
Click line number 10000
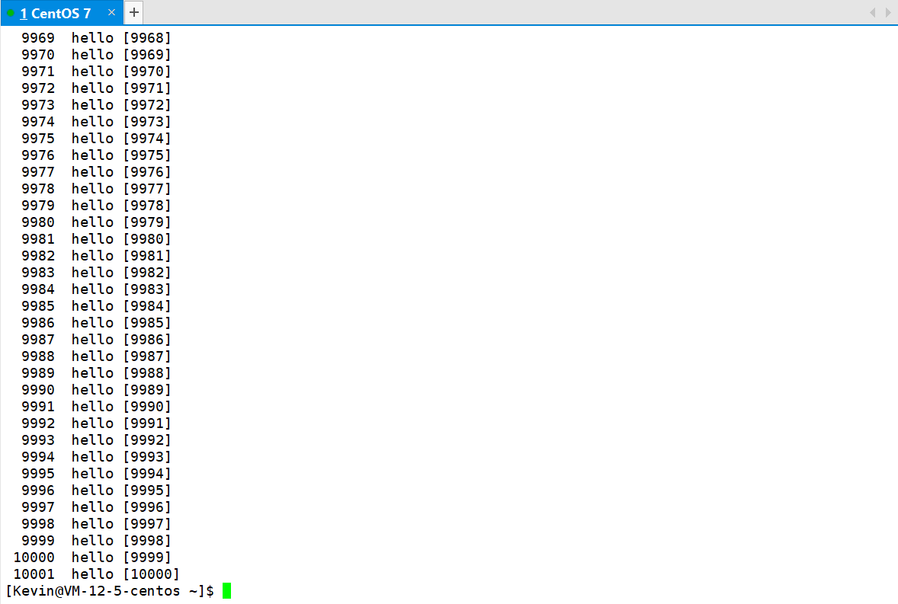click(34, 557)
